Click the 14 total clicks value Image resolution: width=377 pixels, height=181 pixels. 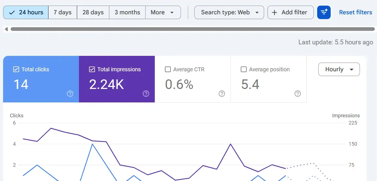(21, 84)
